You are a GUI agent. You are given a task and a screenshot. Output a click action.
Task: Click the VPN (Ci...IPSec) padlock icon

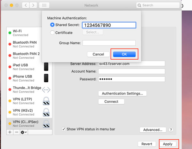click(x=46, y=123)
